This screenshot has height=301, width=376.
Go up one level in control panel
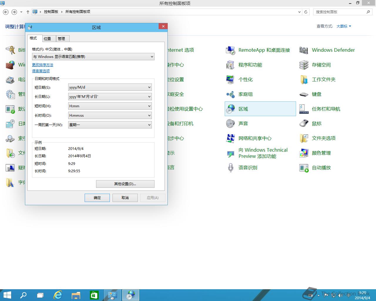(28, 12)
